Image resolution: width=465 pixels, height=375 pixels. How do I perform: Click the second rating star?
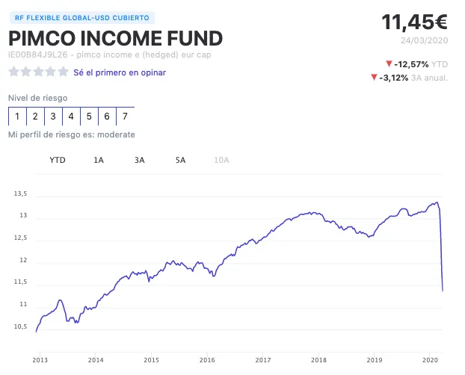(25, 72)
